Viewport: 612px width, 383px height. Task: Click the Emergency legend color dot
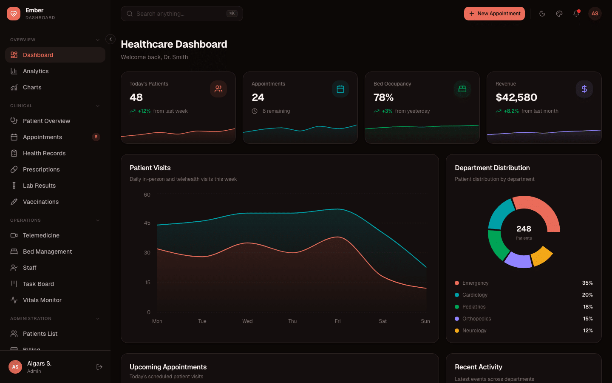point(456,283)
